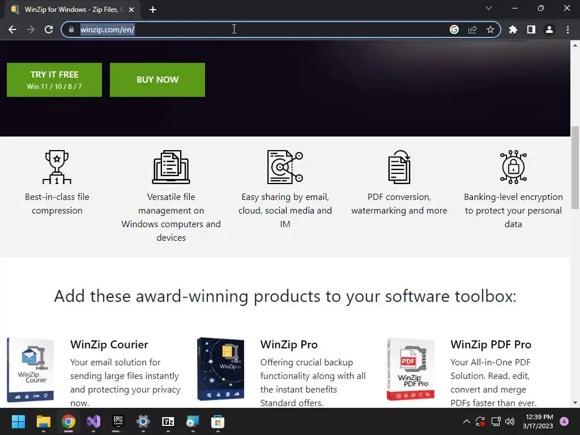Viewport: 580px width, 435px height.
Task: Open Visual Studio from the taskbar
Action: coord(93,421)
